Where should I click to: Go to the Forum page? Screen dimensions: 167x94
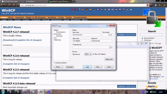tap(61, 17)
